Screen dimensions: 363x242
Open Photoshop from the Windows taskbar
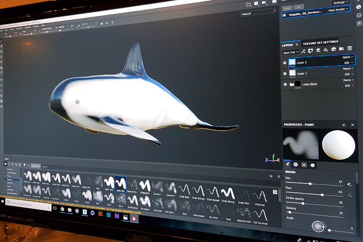109,214
